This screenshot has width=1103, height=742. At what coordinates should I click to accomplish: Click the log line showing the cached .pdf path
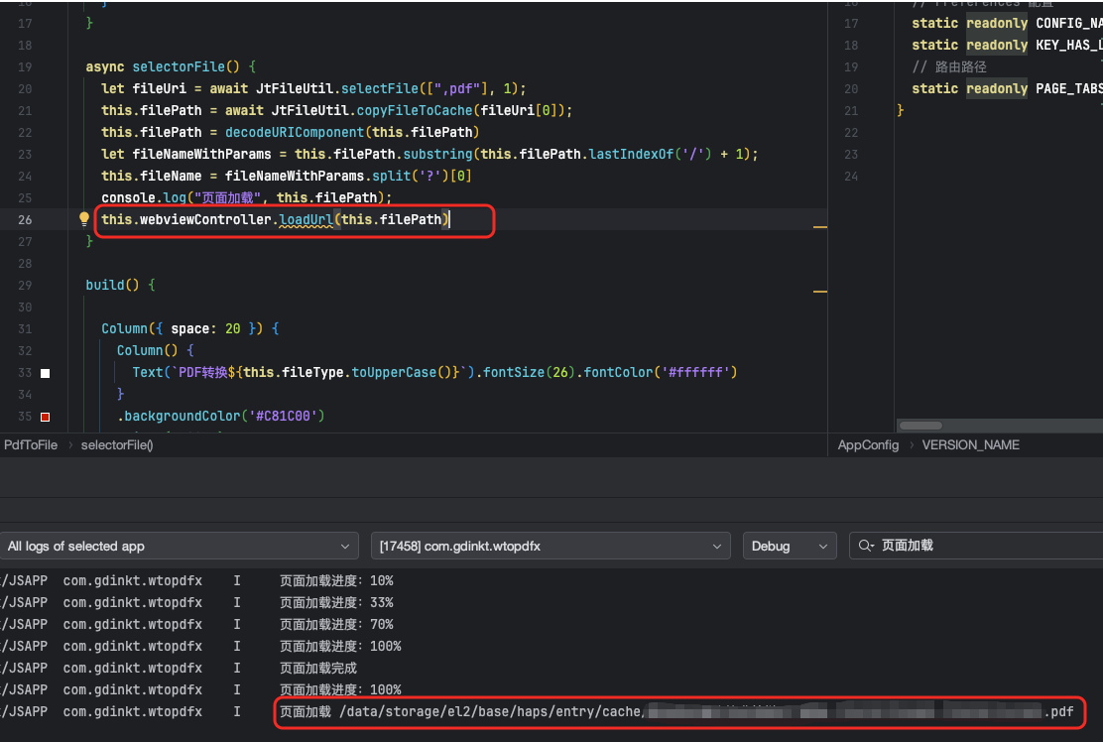point(676,711)
